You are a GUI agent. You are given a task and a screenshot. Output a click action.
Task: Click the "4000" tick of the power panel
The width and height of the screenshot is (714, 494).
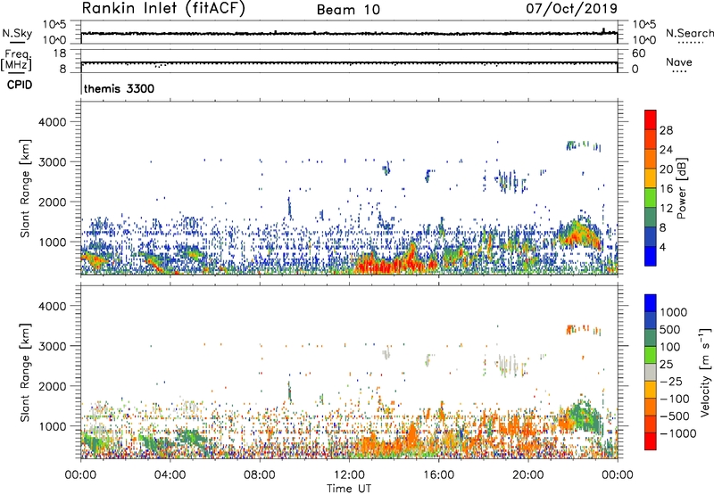pyautogui.click(x=53, y=122)
